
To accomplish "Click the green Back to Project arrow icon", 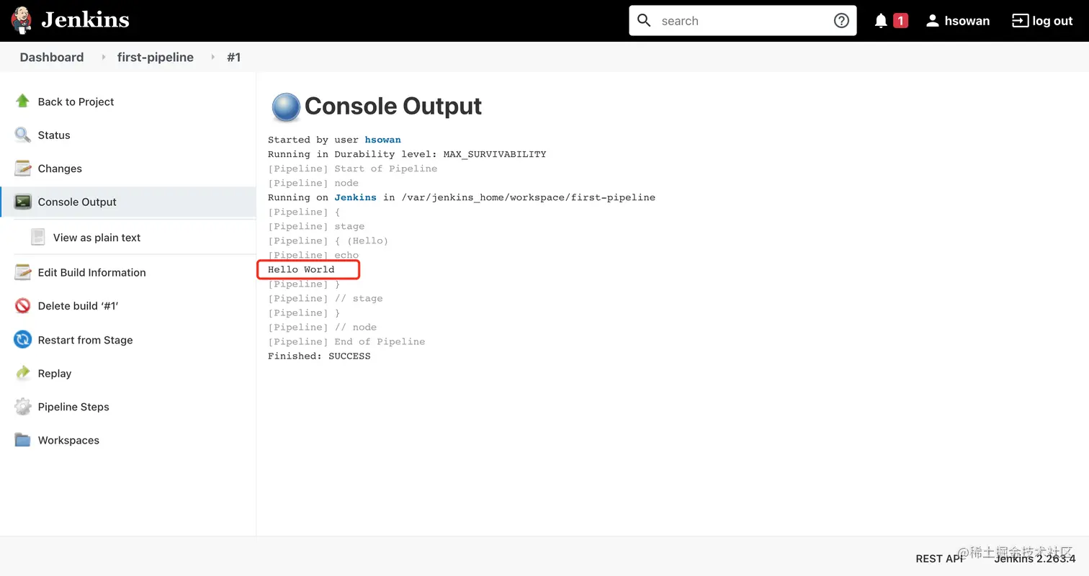I will 22,101.
